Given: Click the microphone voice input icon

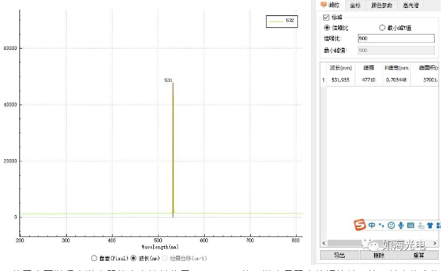Looking at the screenshot, I should (400, 225).
